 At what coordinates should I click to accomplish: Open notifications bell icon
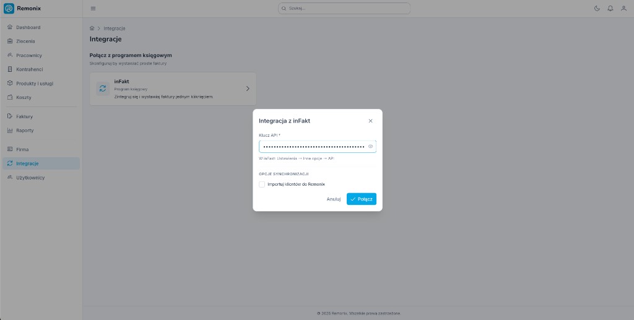pyautogui.click(x=610, y=9)
